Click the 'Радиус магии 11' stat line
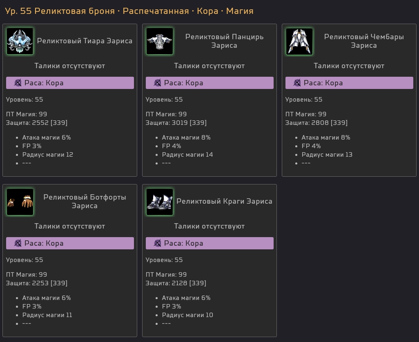This screenshot has width=419, height=342. [47, 315]
